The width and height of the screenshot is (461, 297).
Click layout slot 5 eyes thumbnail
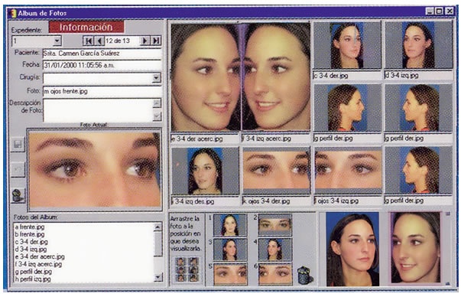tap(230, 274)
